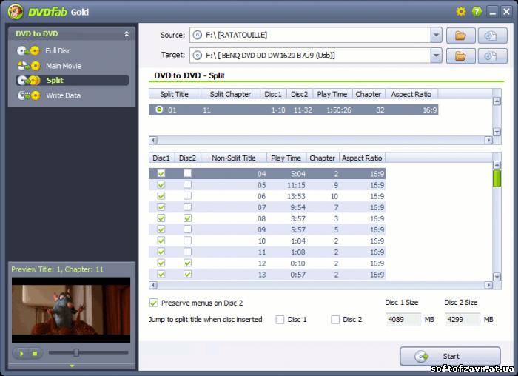Click the split play time 1:50:26

(x=339, y=110)
